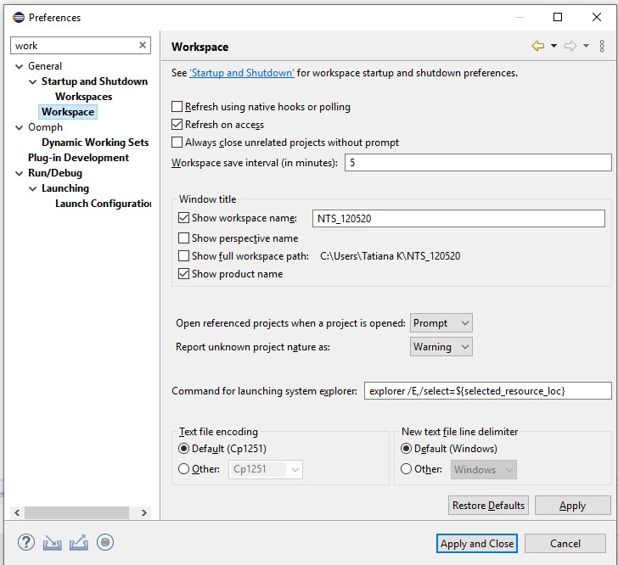Screen dimensions: 618x565
Task: Select Other text file encoding radio
Action: click(x=183, y=469)
